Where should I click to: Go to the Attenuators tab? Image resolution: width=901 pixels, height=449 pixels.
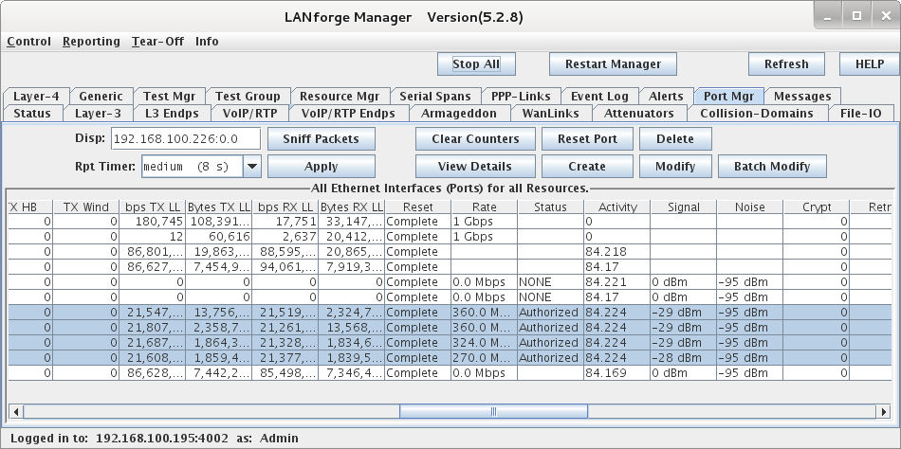pyautogui.click(x=639, y=113)
